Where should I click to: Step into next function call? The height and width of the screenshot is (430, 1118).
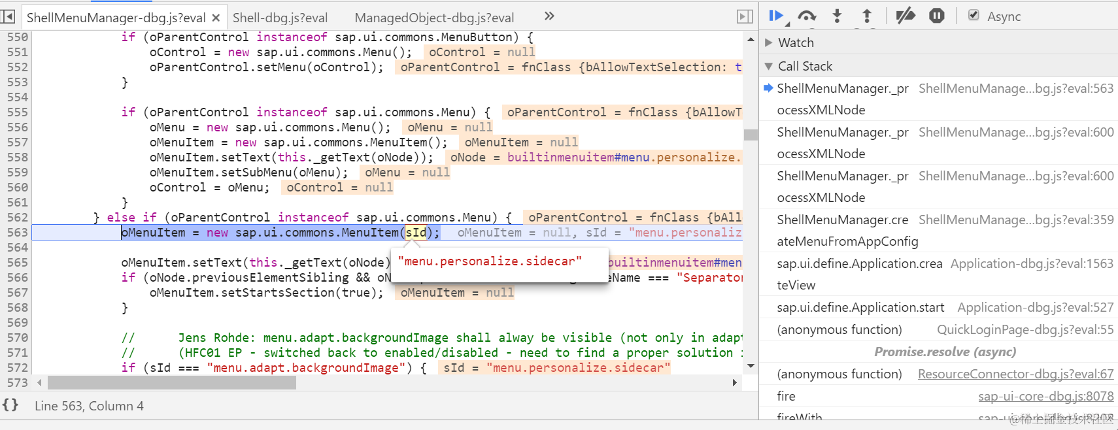coord(837,16)
